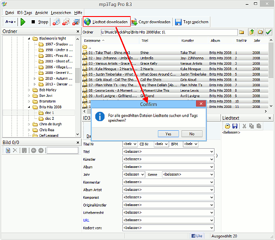Click Yes in the Confirm dialog

pos(168,134)
